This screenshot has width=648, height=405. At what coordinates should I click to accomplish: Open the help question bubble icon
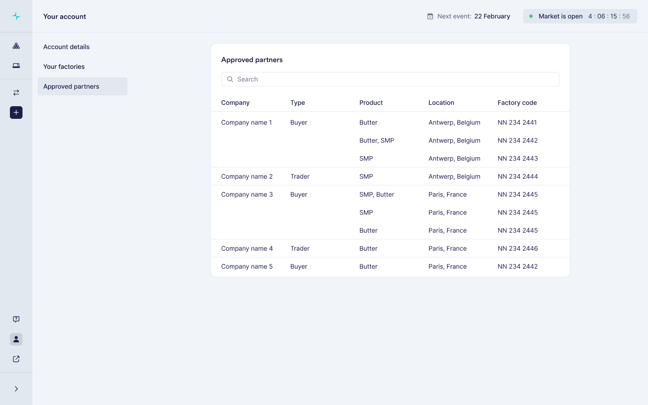16,319
